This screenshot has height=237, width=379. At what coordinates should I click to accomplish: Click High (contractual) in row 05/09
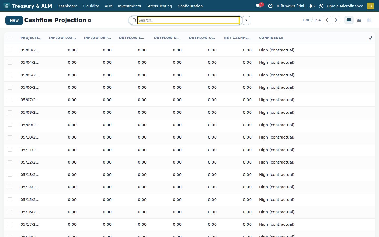pyautogui.click(x=277, y=125)
